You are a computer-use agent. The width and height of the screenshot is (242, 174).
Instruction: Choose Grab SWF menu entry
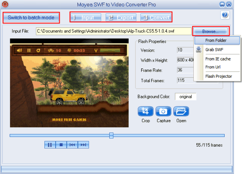click(x=218, y=50)
